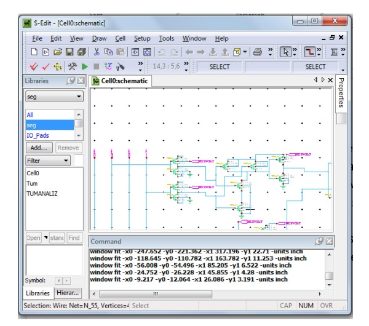Open a design with the folder icon

coord(58,52)
